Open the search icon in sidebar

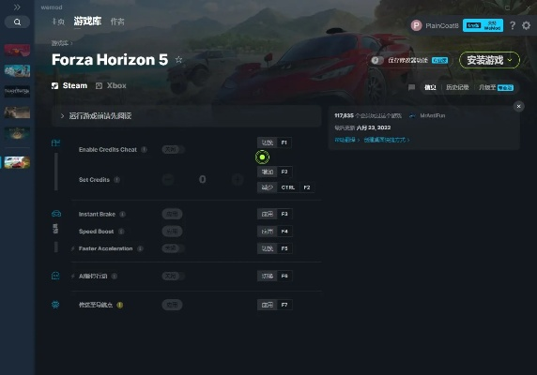tap(17, 22)
